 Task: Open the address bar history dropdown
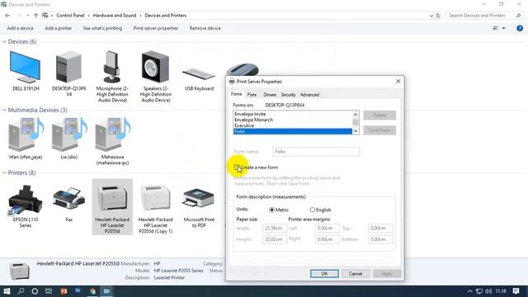coord(431,16)
